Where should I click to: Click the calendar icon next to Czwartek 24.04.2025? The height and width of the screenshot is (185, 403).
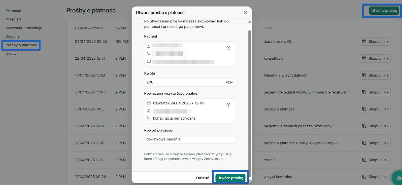(x=149, y=103)
